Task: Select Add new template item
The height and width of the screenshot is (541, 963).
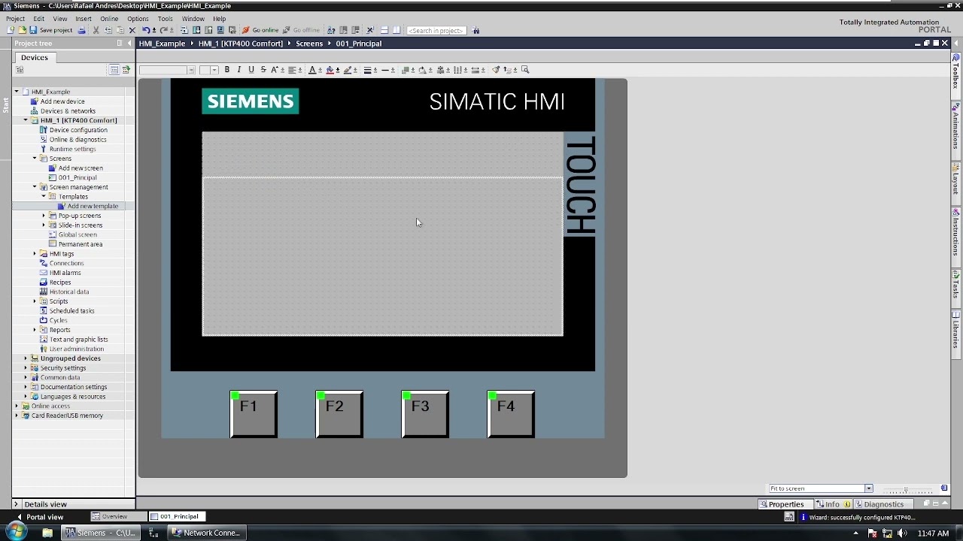Action: point(93,206)
